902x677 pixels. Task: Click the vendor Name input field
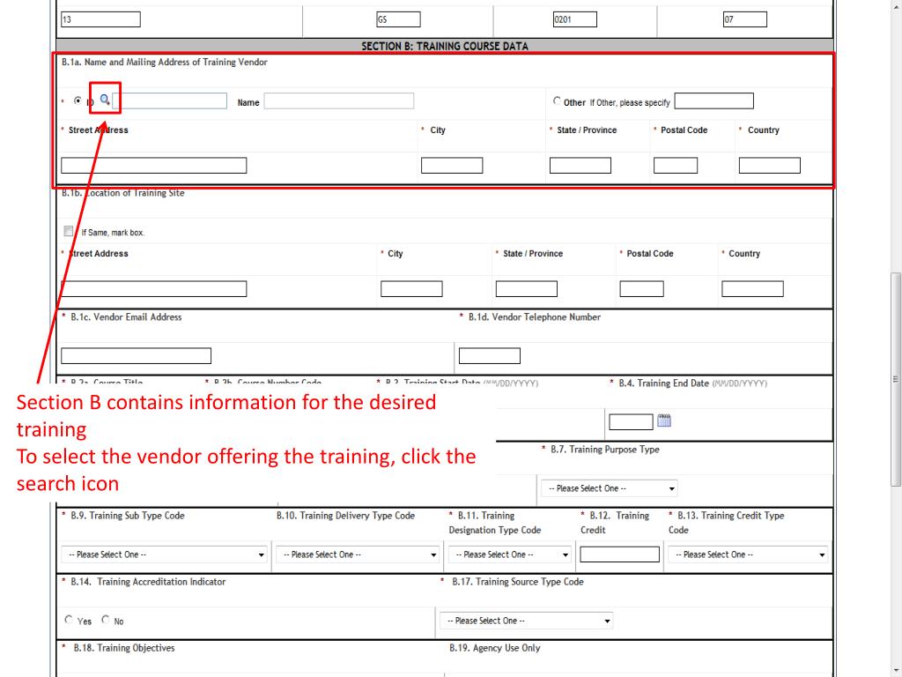tap(339, 101)
